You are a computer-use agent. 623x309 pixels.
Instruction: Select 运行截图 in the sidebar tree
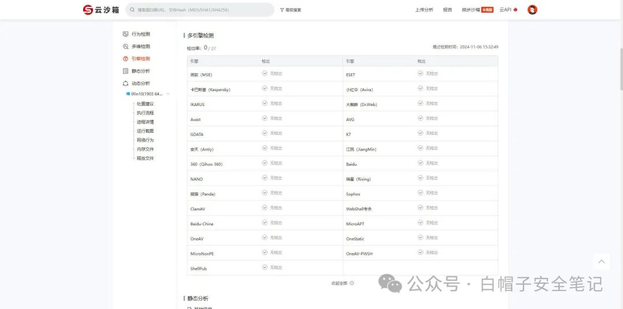[145, 131]
